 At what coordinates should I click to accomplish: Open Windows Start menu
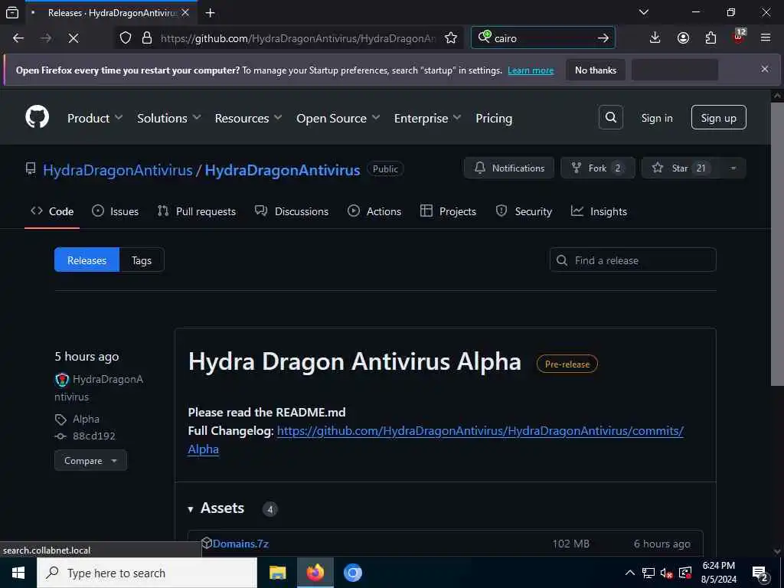coord(18,573)
